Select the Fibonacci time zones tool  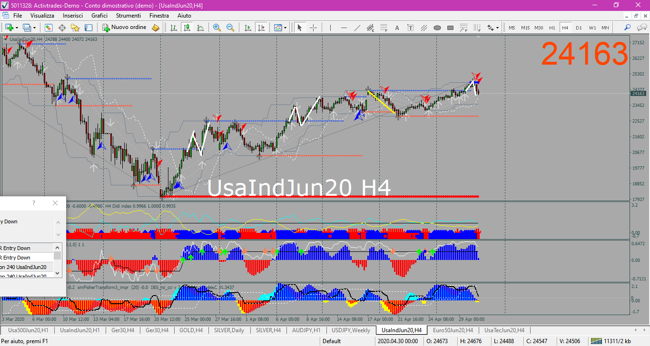477,28
